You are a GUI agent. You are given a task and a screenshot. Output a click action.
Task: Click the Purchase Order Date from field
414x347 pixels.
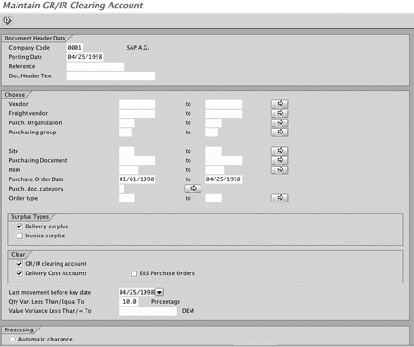(137, 179)
